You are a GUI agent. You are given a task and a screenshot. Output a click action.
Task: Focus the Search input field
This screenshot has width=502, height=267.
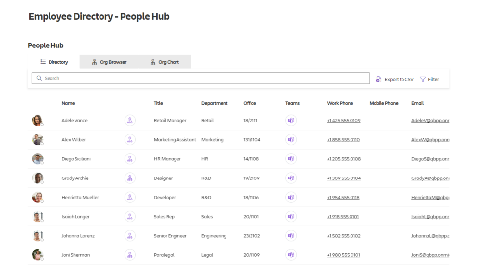click(201, 78)
